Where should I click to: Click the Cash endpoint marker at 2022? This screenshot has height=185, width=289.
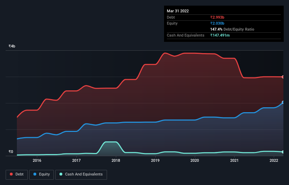tap(283, 152)
